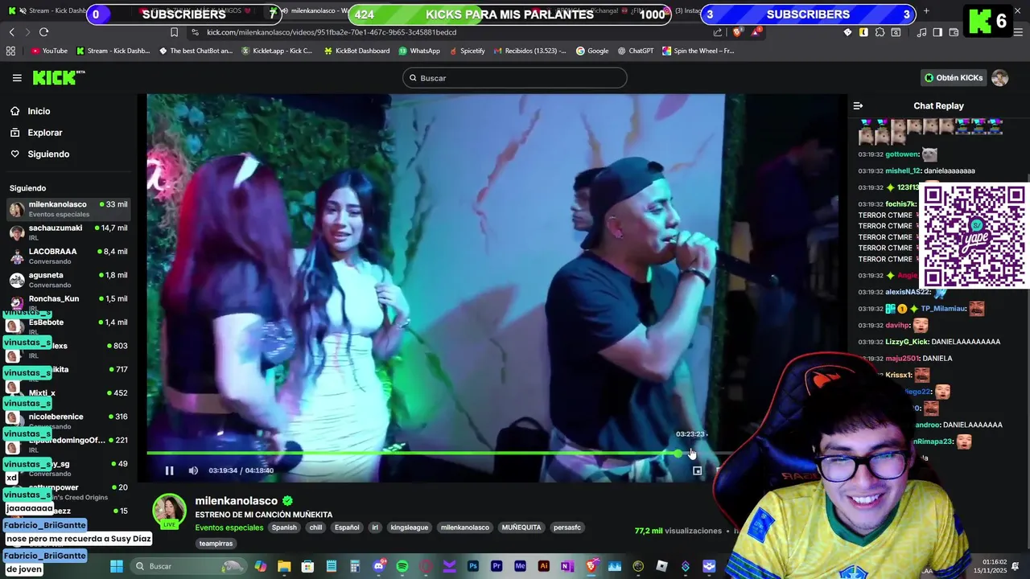
Task: Open OneNote from taskbar
Action: click(567, 566)
